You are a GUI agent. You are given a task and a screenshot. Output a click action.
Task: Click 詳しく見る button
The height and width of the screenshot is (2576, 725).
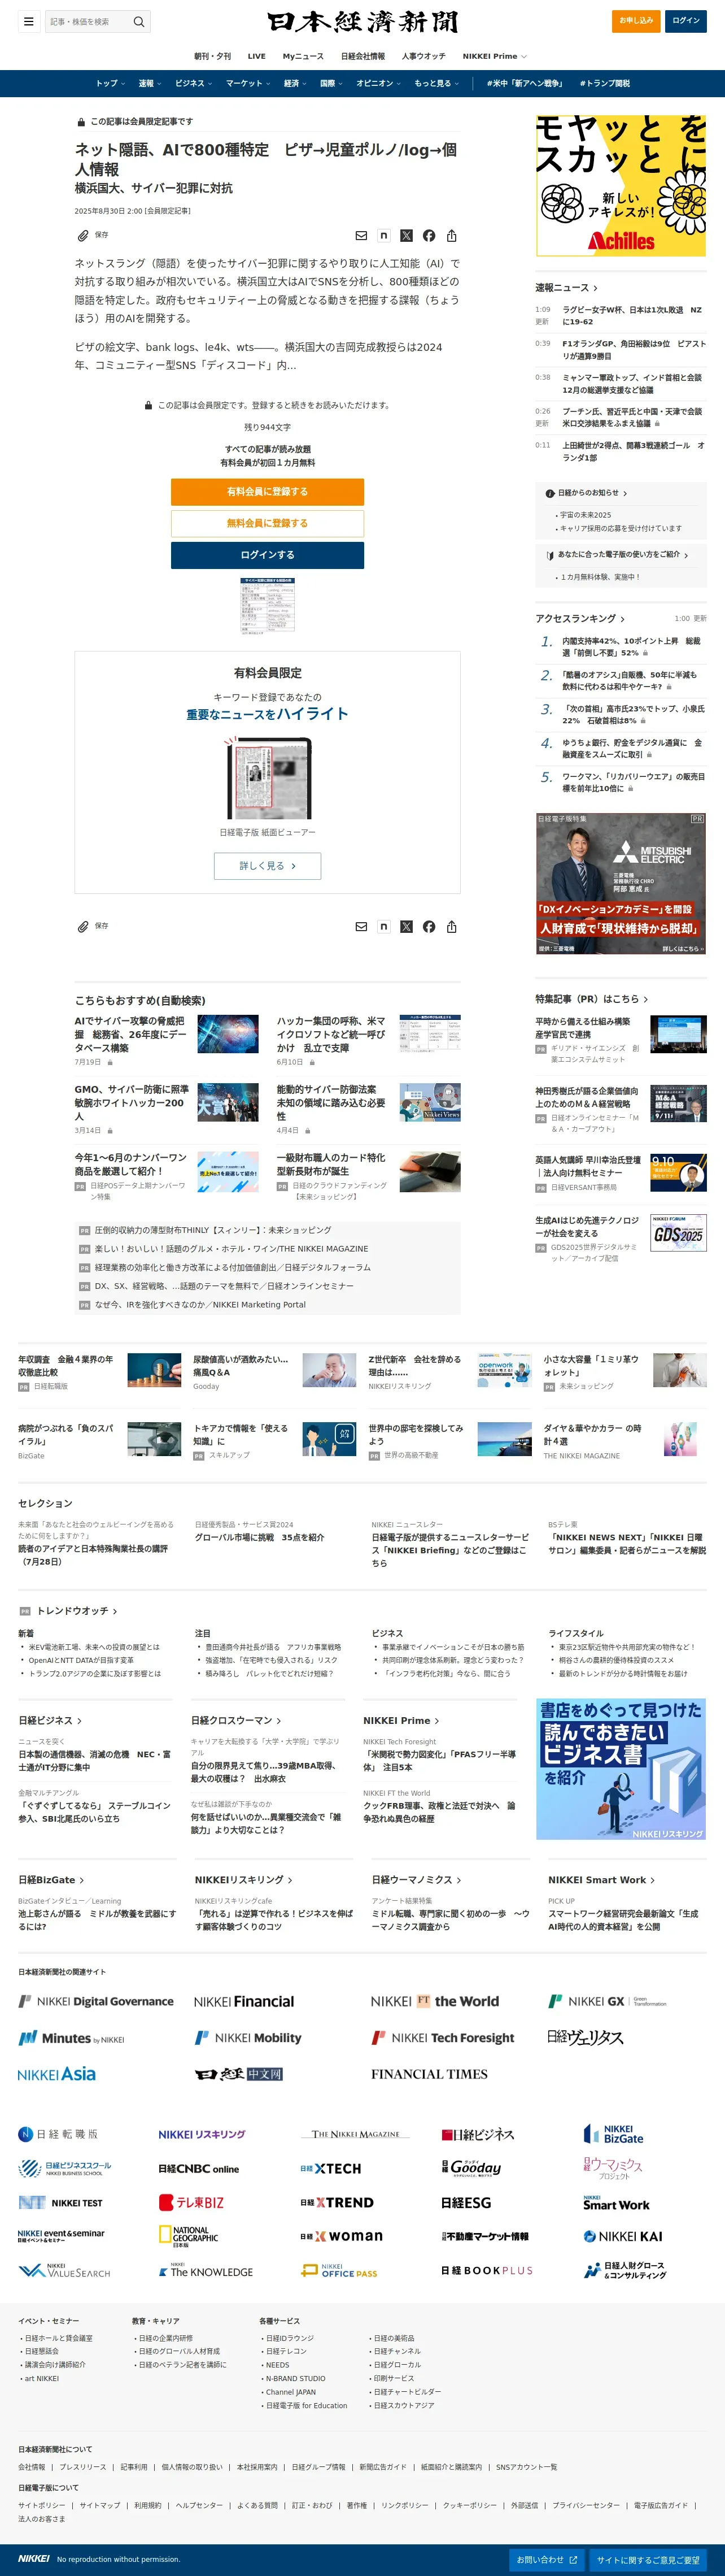tap(267, 866)
